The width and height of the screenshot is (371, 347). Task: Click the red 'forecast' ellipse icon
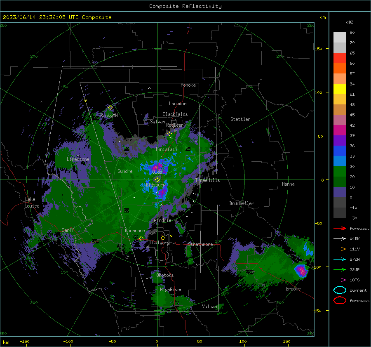coord(340,300)
